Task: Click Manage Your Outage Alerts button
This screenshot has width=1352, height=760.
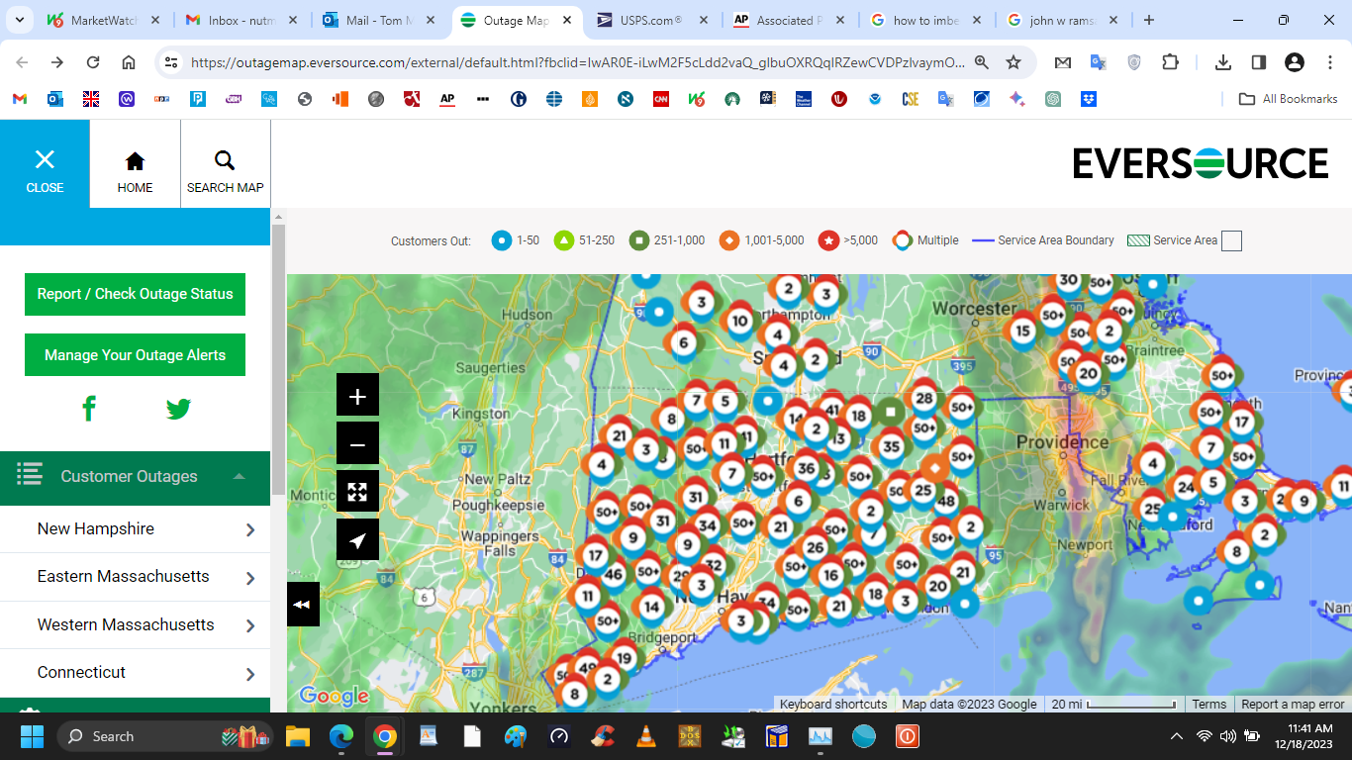Action: (x=135, y=355)
